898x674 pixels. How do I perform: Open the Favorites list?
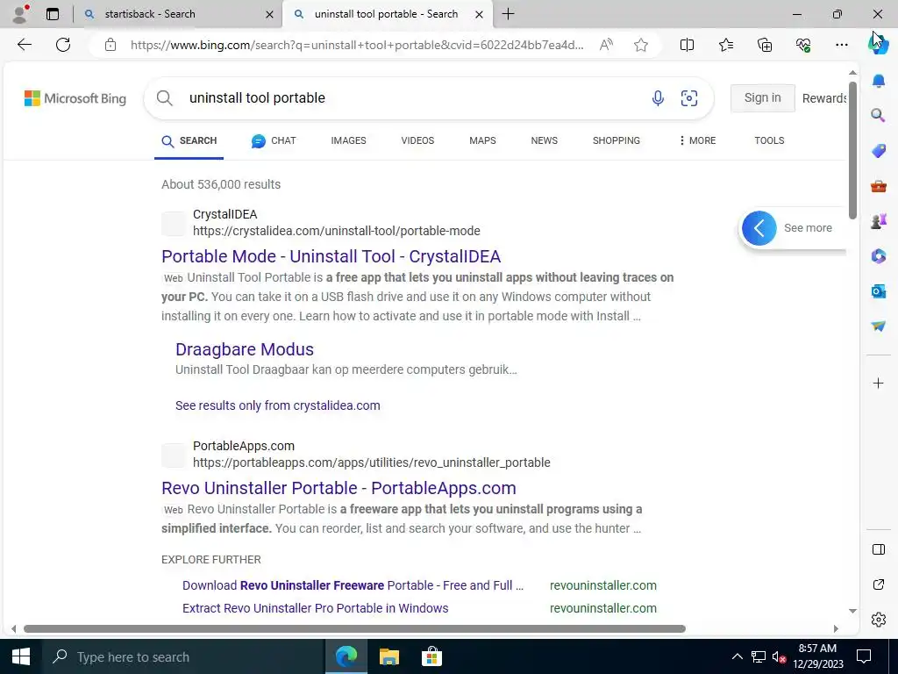pos(725,45)
